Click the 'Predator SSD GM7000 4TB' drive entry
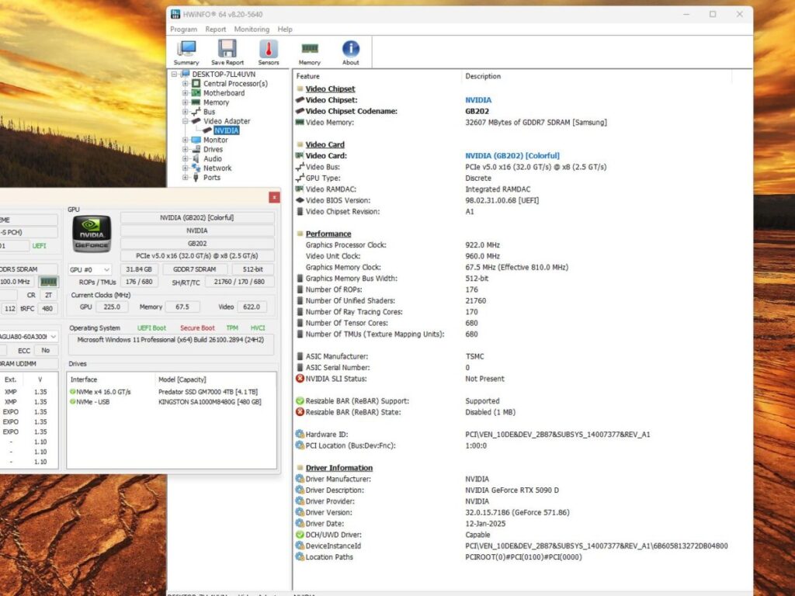 (208, 392)
